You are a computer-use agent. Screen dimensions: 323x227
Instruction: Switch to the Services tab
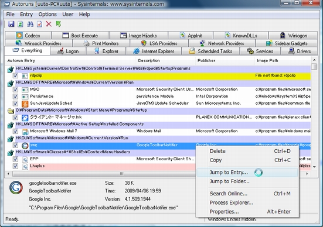(260, 51)
